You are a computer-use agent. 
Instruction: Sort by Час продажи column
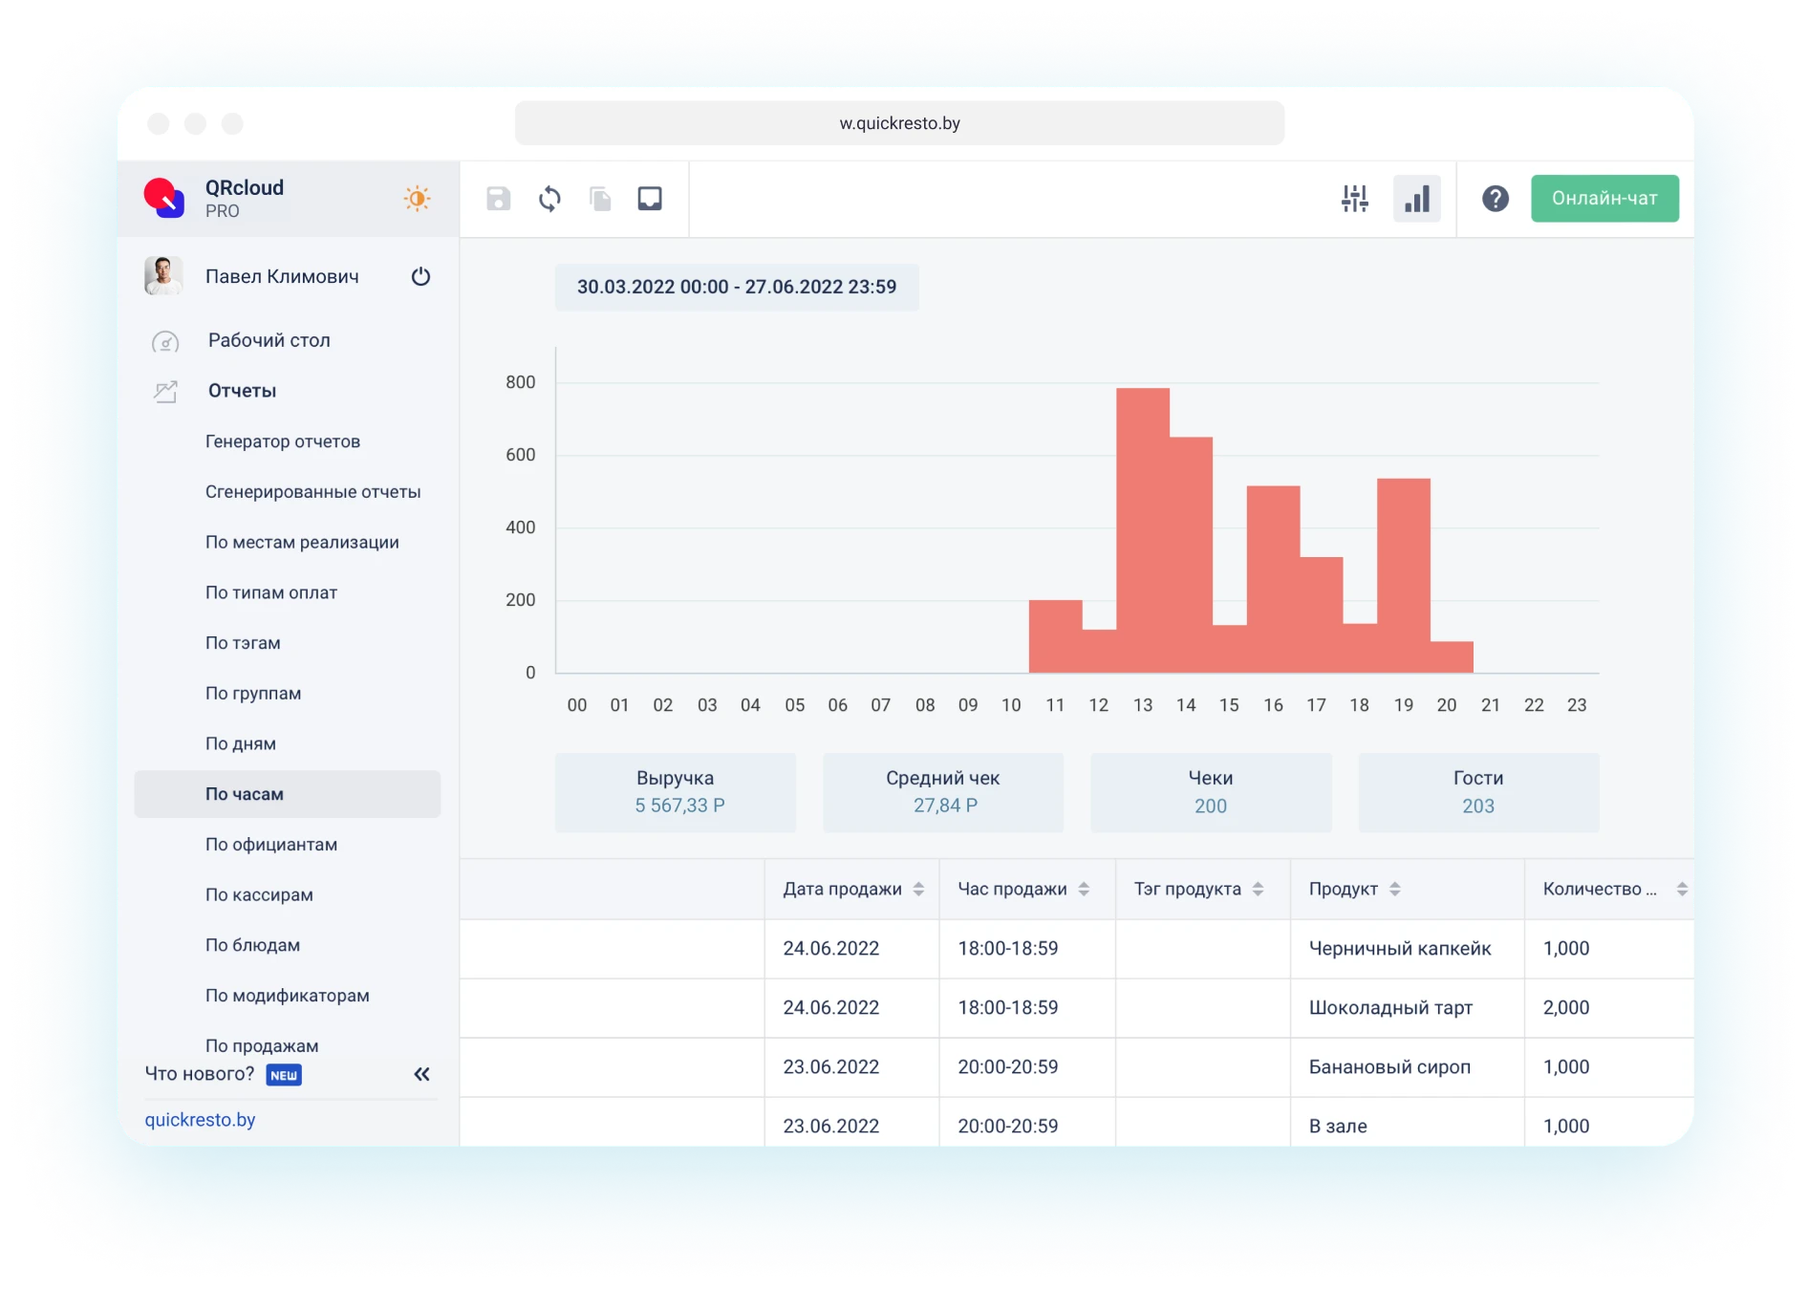[x=1084, y=890]
